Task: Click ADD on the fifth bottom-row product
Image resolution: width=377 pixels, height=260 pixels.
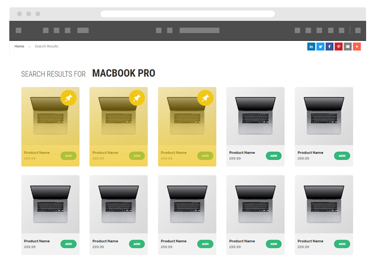Action: (342, 244)
